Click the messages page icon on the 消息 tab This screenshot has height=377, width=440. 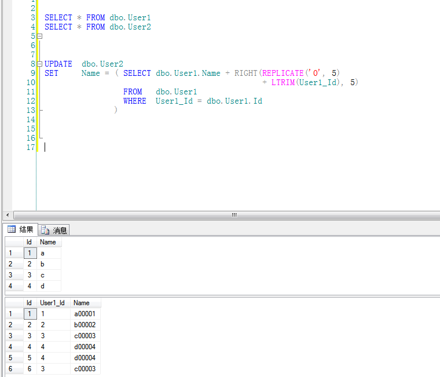[45, 230]
